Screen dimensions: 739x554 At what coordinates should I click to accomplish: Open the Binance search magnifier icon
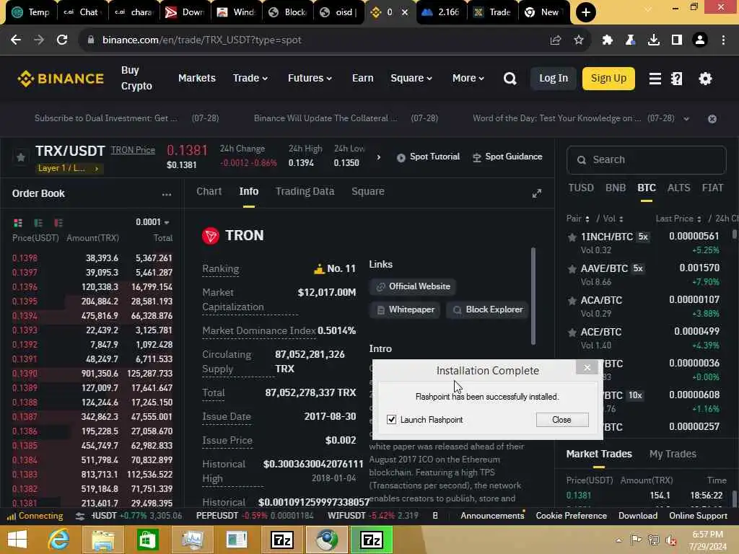(x=510, y=78)
